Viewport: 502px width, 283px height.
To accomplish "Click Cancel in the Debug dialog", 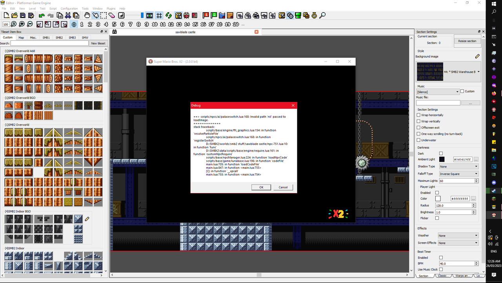I will [x=283, y=187].
